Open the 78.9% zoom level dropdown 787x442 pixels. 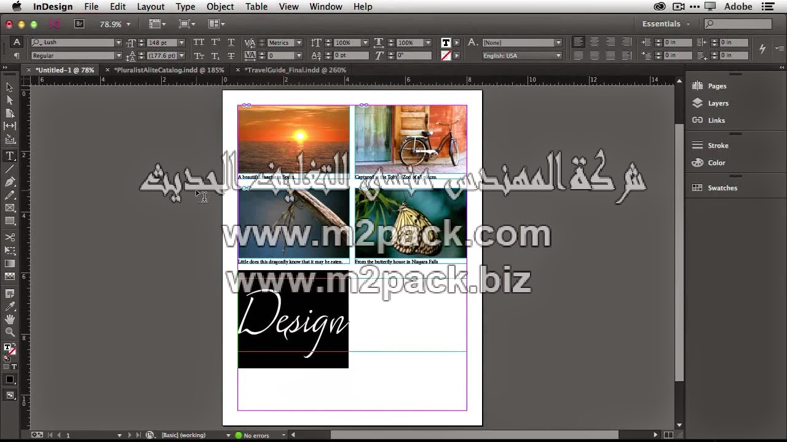(129, 24)
